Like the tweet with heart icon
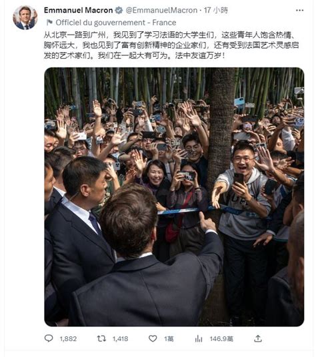 tap(153, 338)
